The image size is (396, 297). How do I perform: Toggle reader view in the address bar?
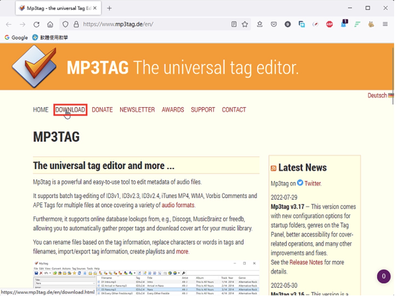[235, 24]
